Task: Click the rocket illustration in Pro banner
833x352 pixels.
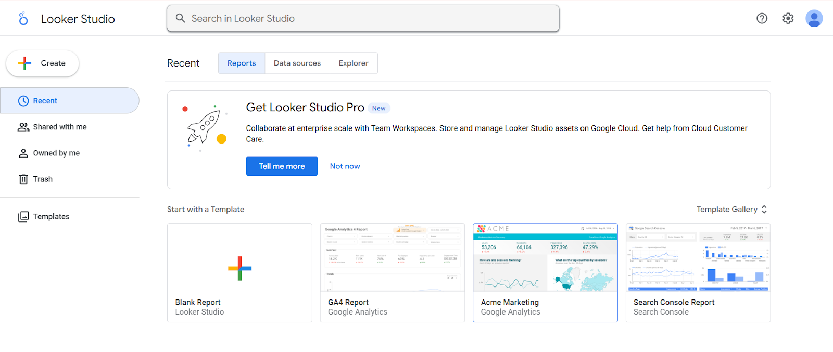Action: [x=204, y=128]
